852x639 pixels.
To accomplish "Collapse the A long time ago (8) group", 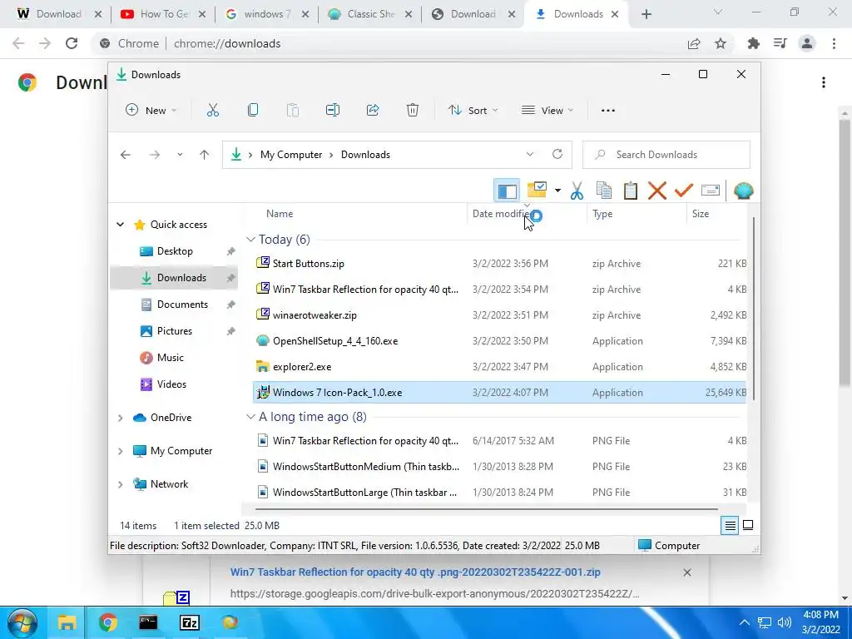I will point(250,417).
